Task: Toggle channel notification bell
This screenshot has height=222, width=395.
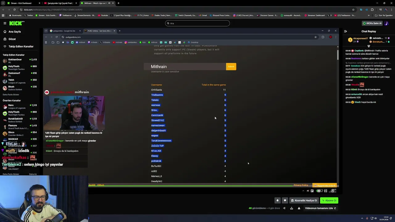Action: pyautogui.click(x=277, y=200)
